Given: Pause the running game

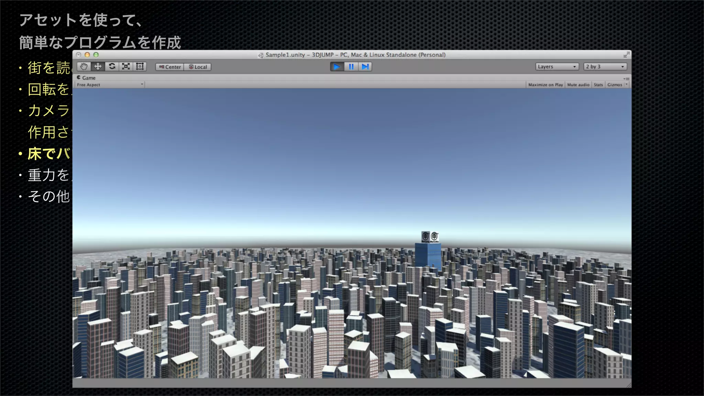Looking at the screenshot, I should [x=351, y=67].
